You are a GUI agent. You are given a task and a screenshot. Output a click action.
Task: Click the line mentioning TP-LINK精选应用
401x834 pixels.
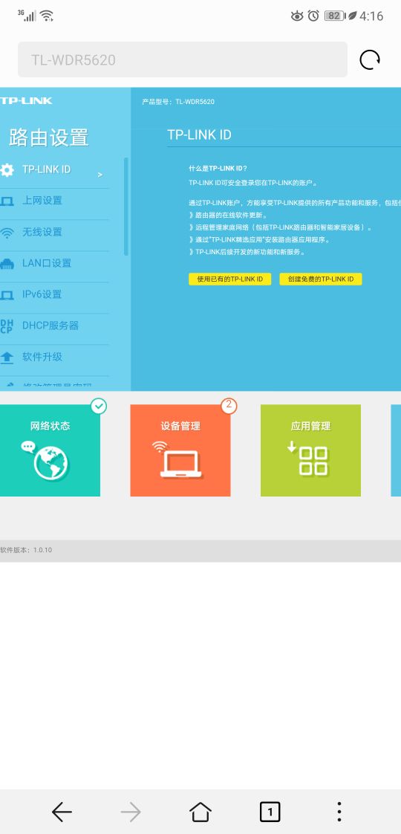260,240
